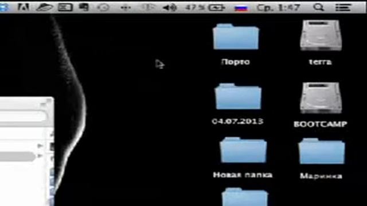Select the Маринка folder

click(x=321, y=151)
